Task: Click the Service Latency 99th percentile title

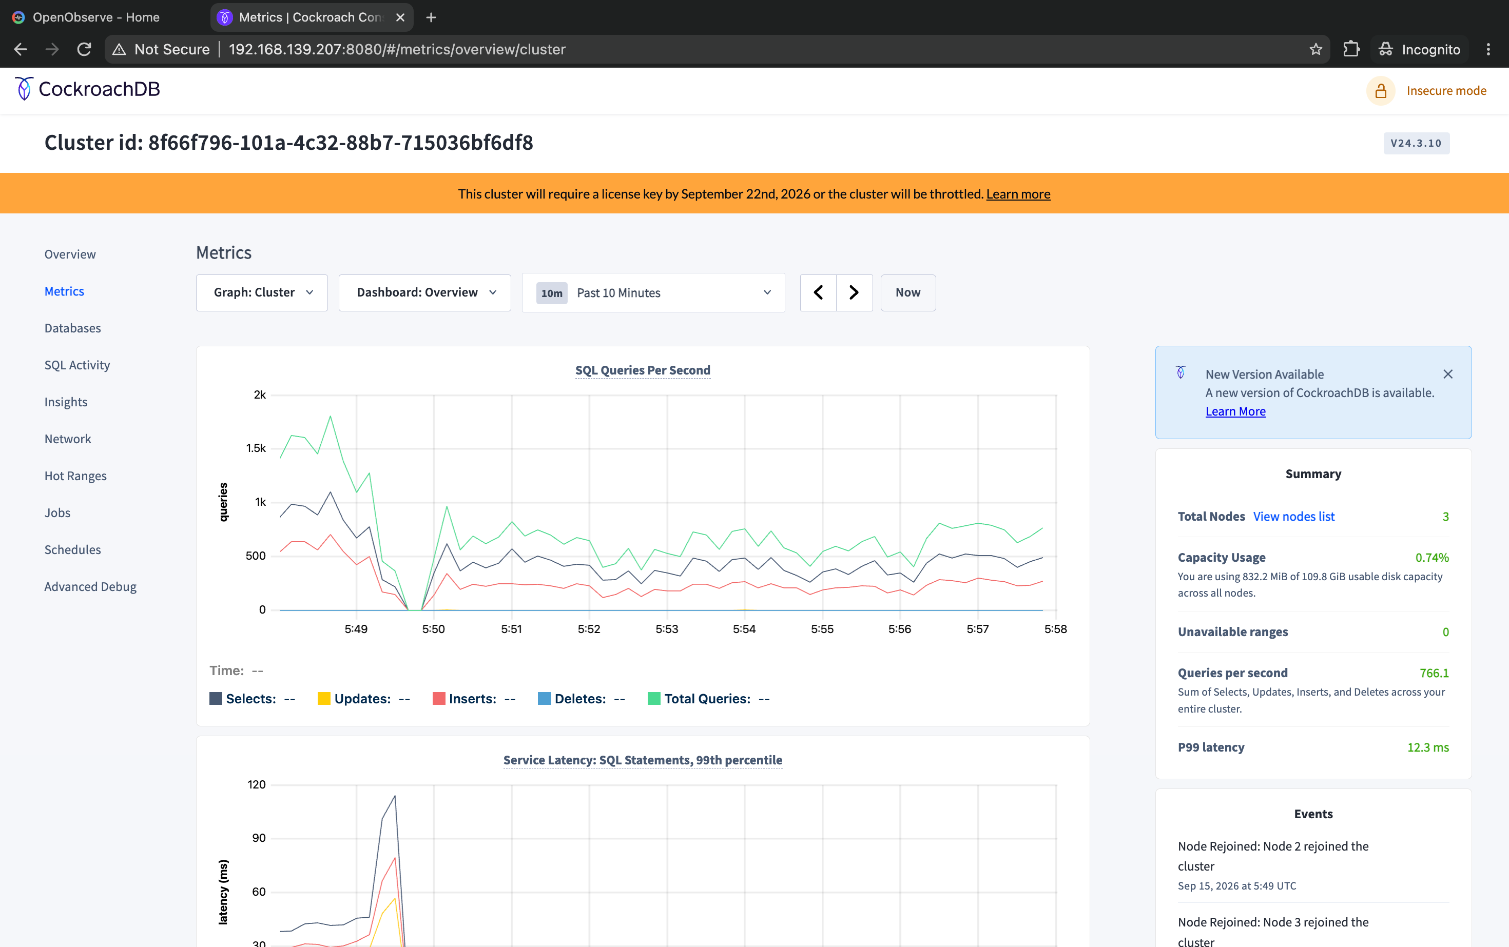Action: [643, 760]
